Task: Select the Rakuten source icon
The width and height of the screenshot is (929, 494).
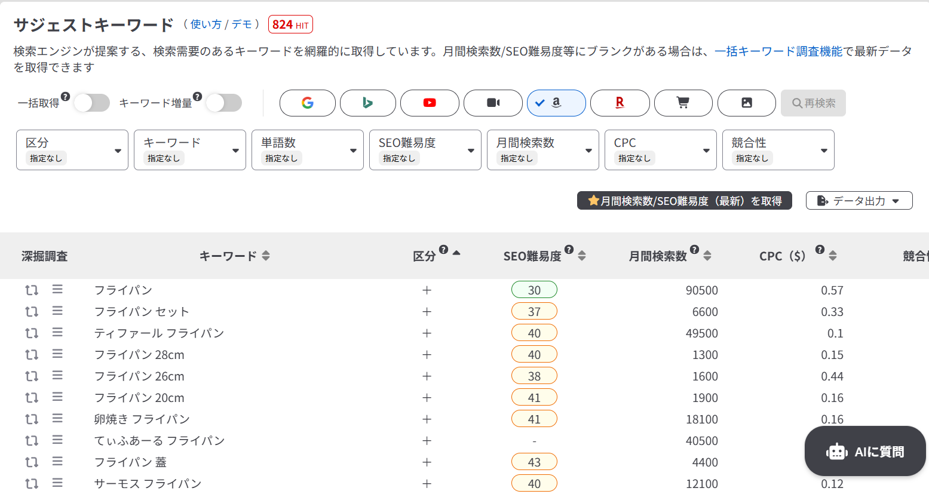Action: (620, 103)
